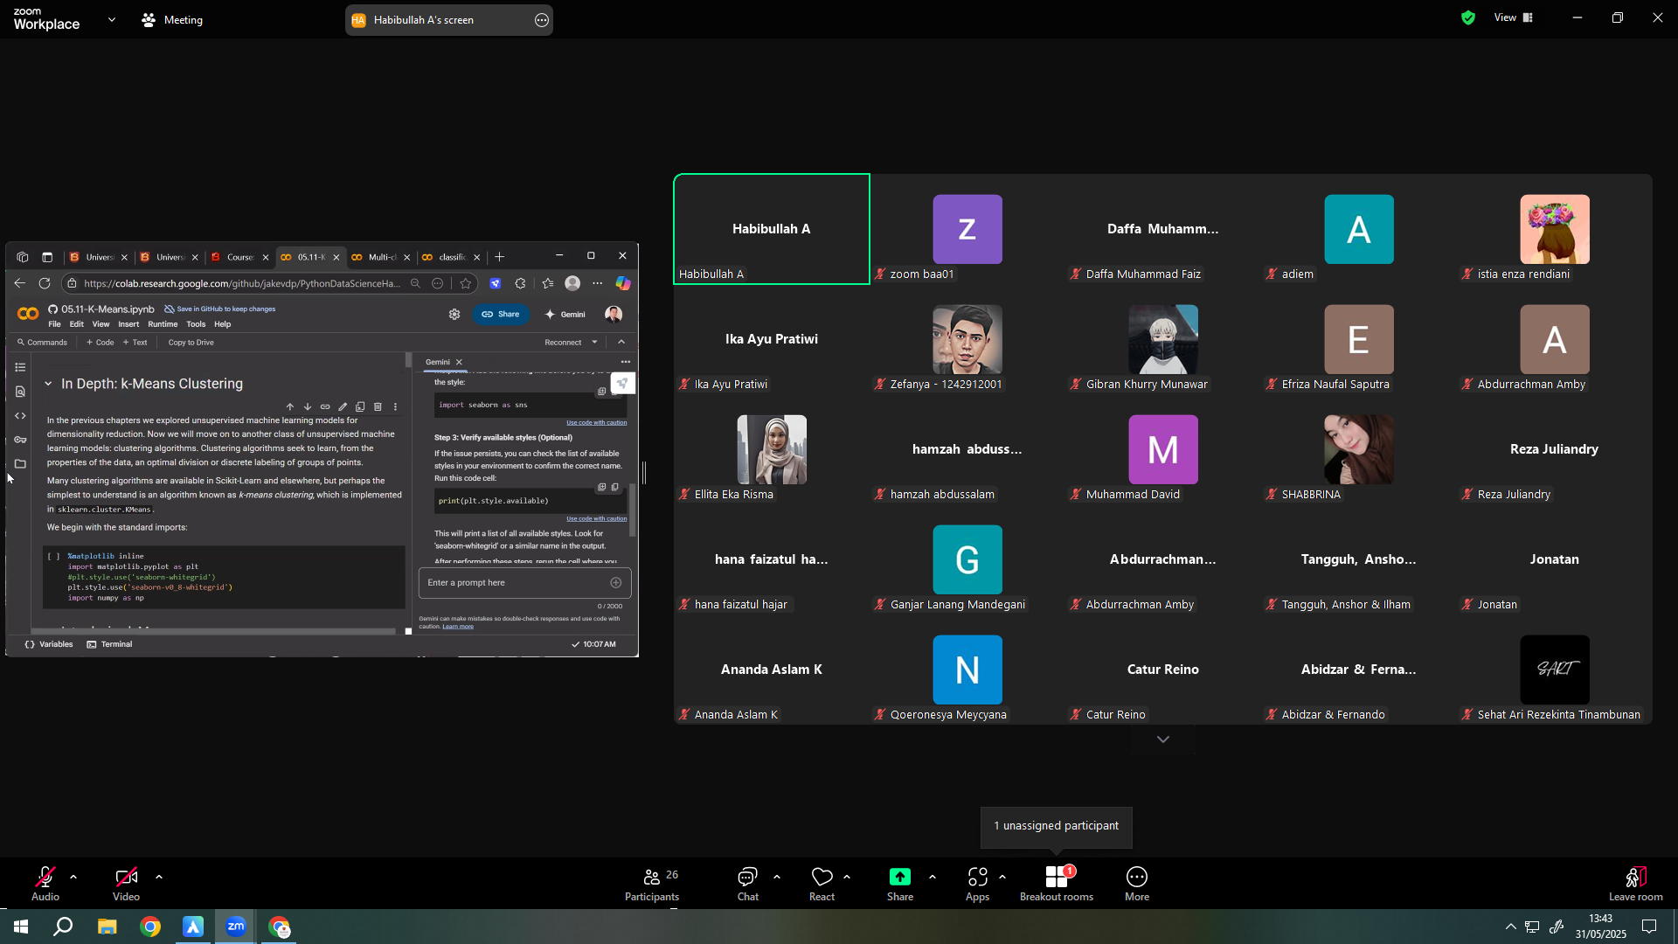Click the Meeting tab in Zoom

(172, 19)
